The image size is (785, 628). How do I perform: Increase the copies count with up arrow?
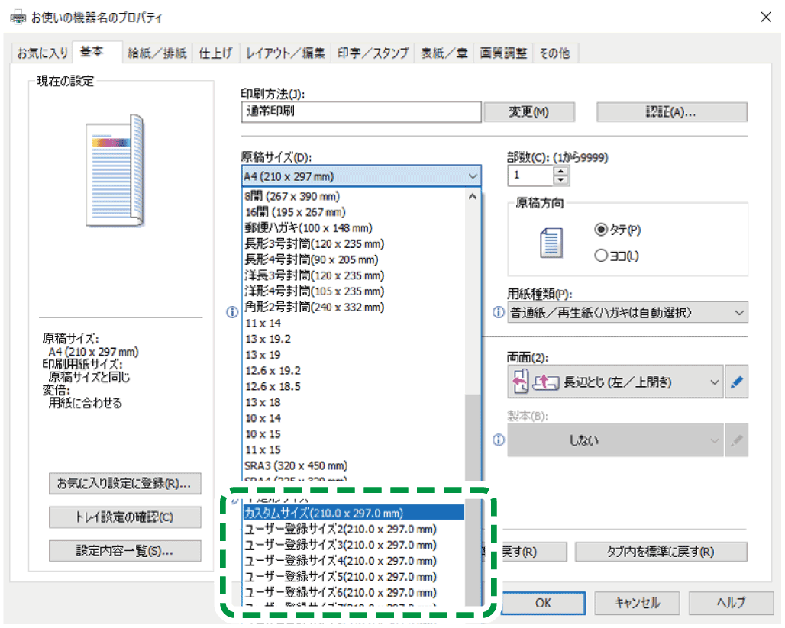pos(561,171)
